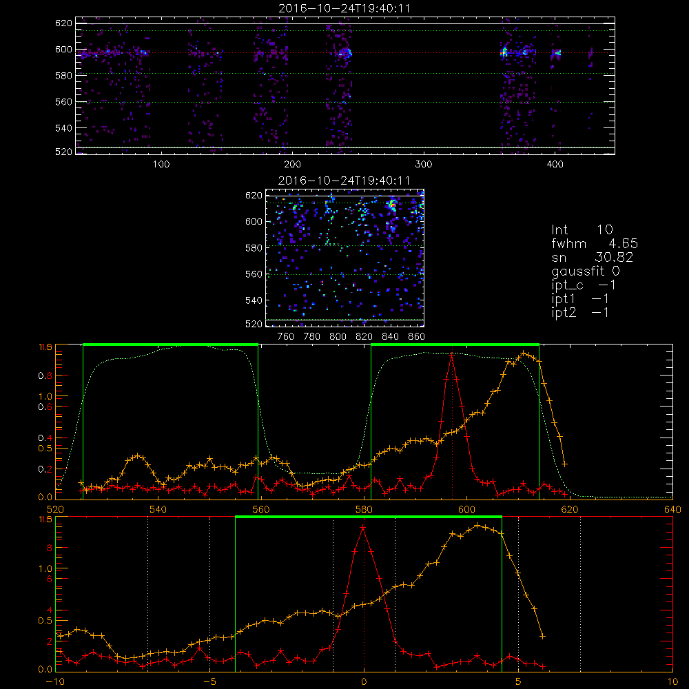Click x-axis label 100 of the top image
This screenshot has height=689, width=689.
pyautogui.click(x=161, y=165)
